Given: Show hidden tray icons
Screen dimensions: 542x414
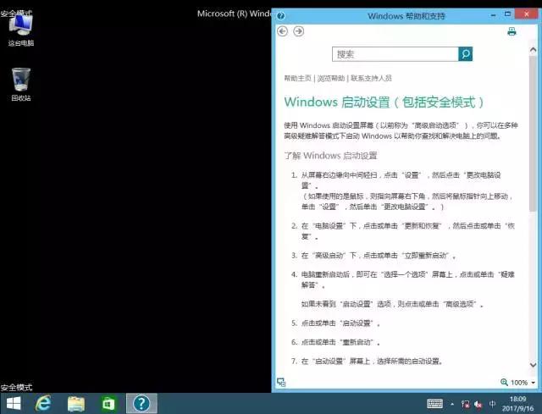Looking at the screenshot, I should click(x=452, y=404).
